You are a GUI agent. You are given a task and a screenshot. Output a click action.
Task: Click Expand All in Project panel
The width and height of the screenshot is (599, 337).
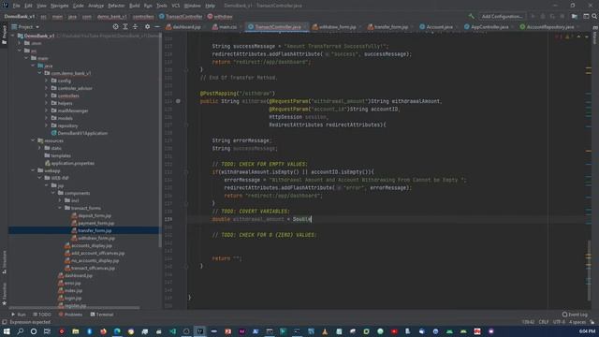(125, 27)
